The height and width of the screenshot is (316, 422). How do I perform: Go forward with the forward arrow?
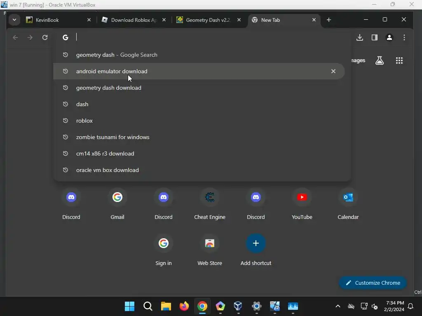click(30, 37)
